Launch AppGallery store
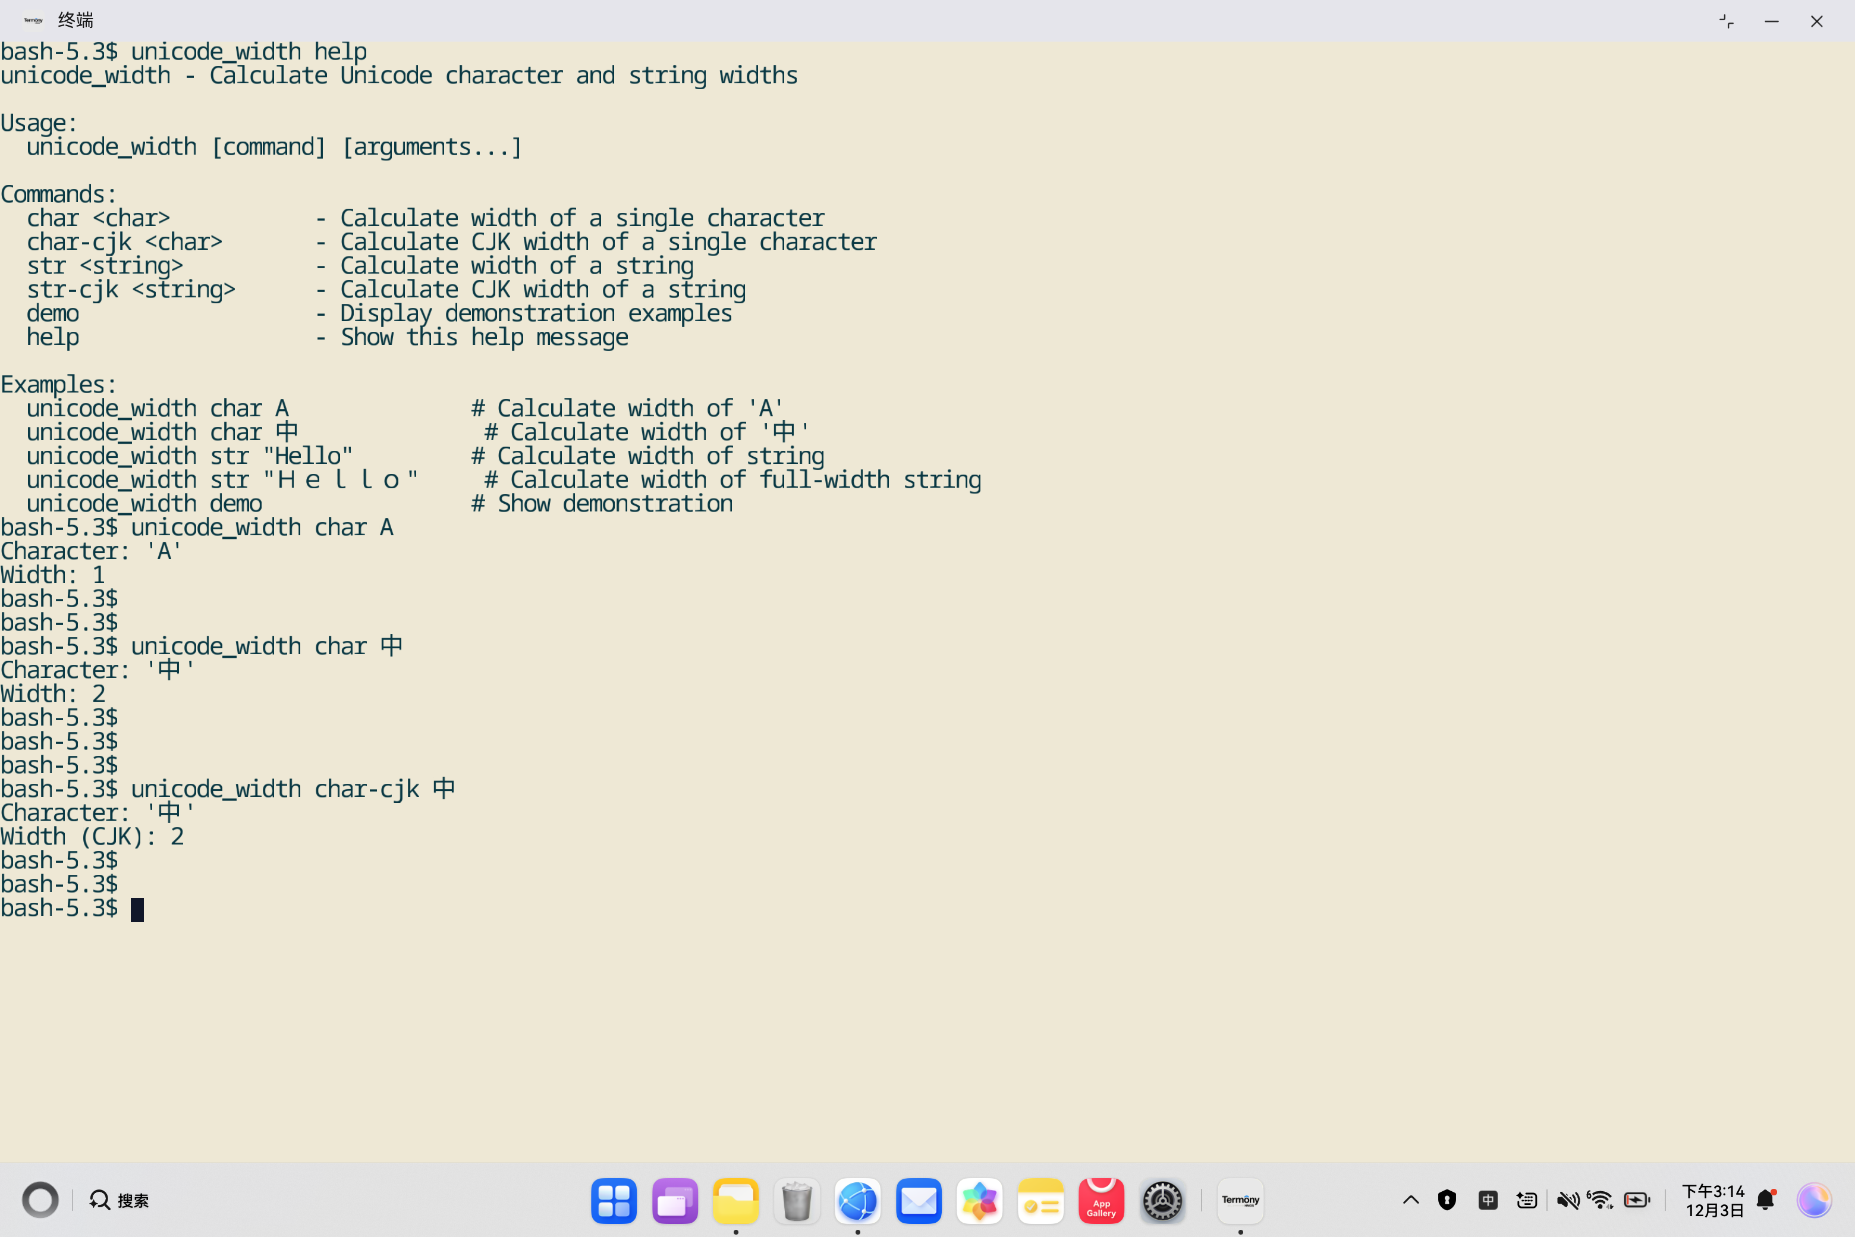The height and width of the screenshot is (1237, 1855). (1101, 1201)
